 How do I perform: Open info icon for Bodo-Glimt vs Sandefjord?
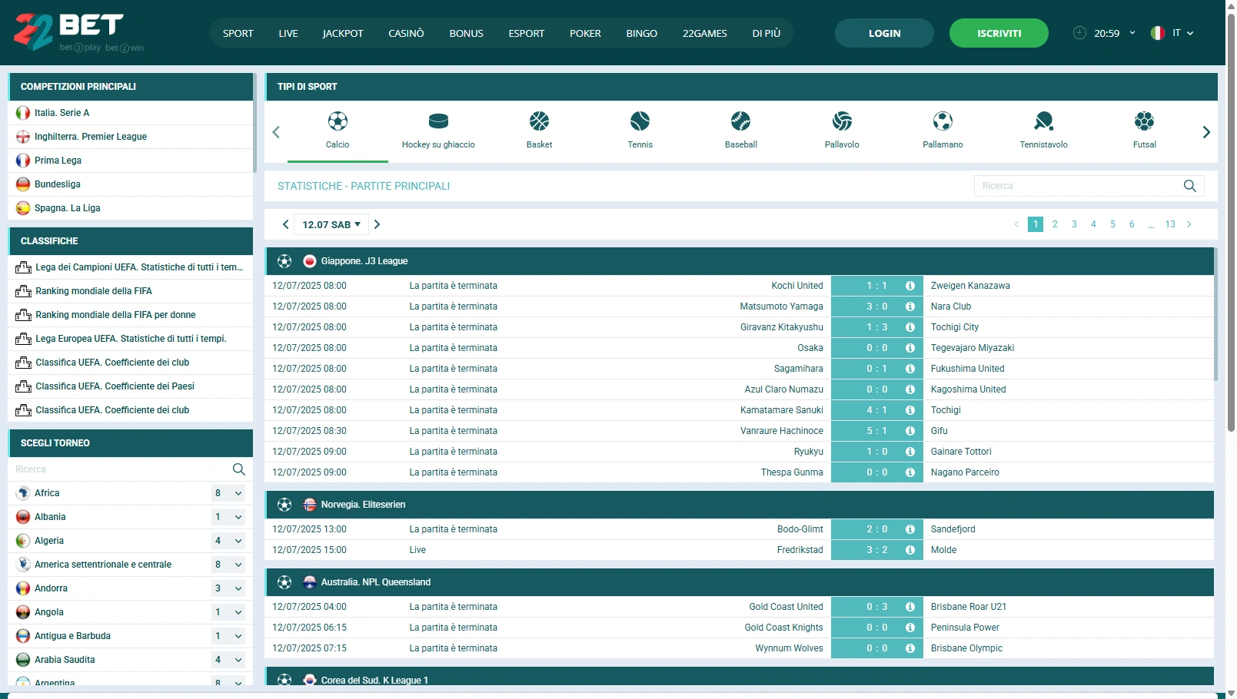[x=910, y=529]
